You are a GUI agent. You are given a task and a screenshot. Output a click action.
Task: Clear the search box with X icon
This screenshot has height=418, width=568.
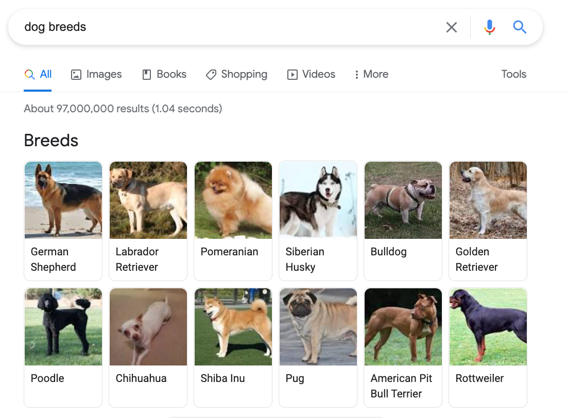(451, 27)
